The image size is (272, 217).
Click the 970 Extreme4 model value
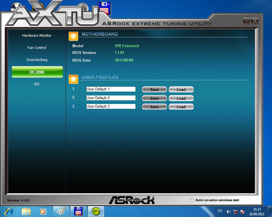click(127, 46)
